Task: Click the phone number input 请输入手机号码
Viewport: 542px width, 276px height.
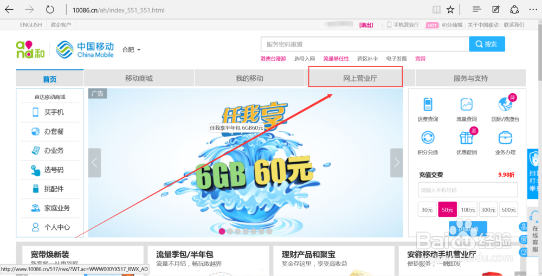Action: [x=468, y=190]
